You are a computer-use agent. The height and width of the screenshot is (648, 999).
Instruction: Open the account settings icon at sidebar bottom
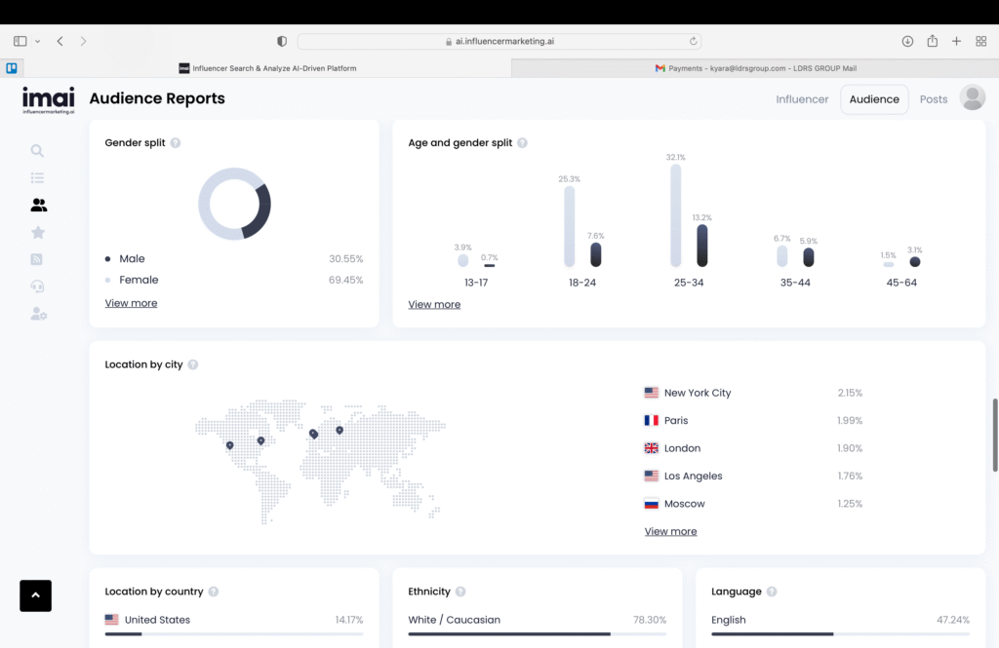[37, 313]
